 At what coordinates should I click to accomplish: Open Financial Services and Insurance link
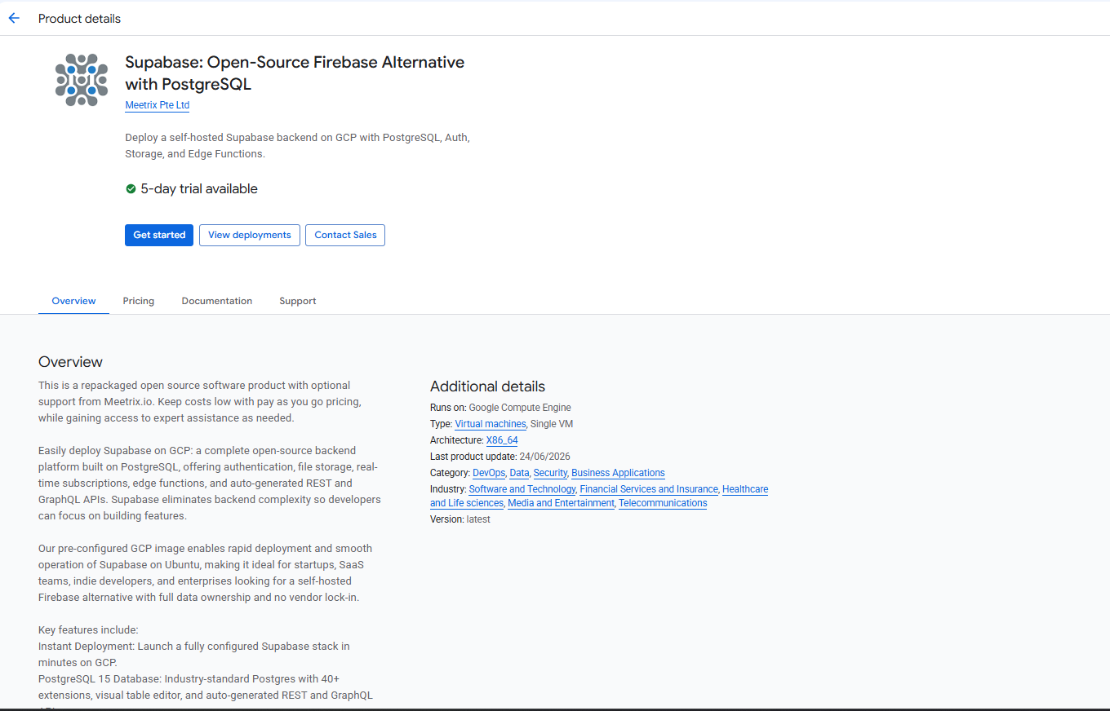pyautogui.click(x=649, y=489)
